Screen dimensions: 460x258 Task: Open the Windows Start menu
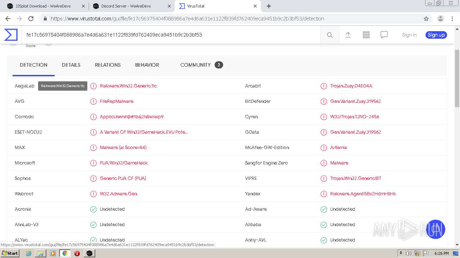(x=10, y=253)
